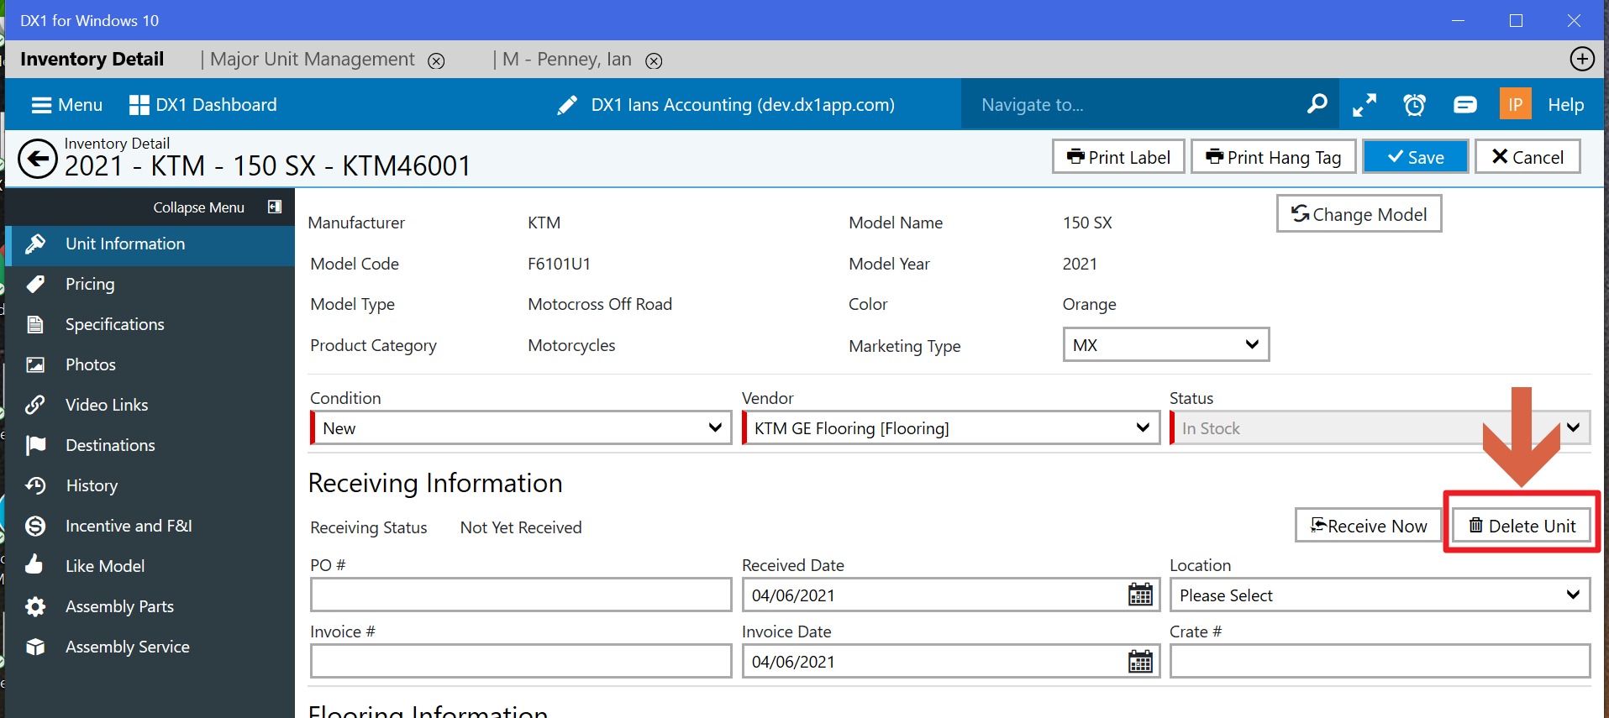
Task: Toggle fullscreen with the expand arrows icon
Action: [1364, 105]
